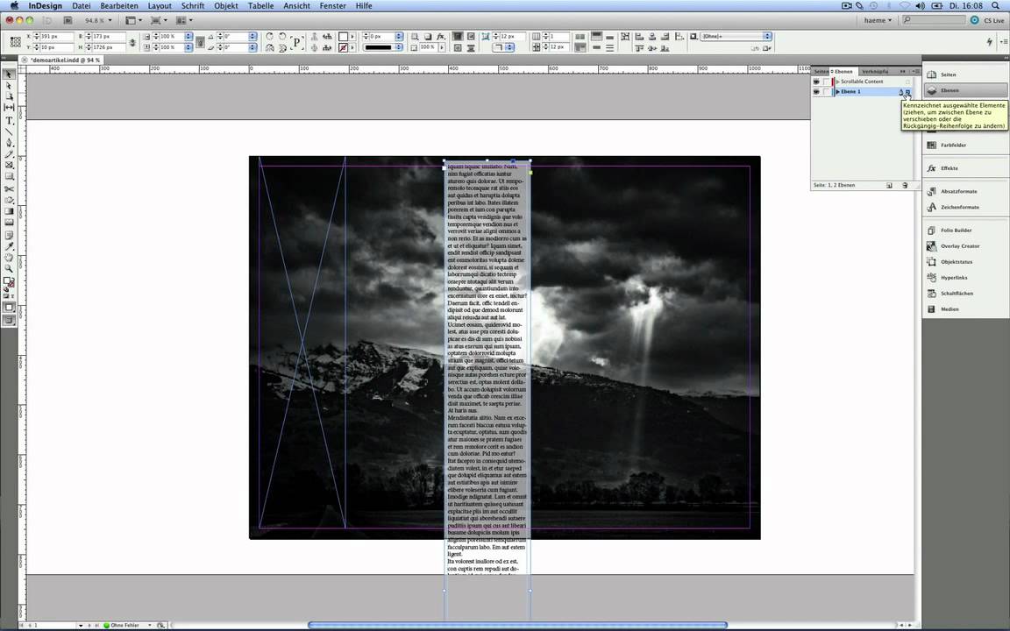Open the Schrift menu
Image resolution: width=1010 pixels, height=631 pixels.
193,6
